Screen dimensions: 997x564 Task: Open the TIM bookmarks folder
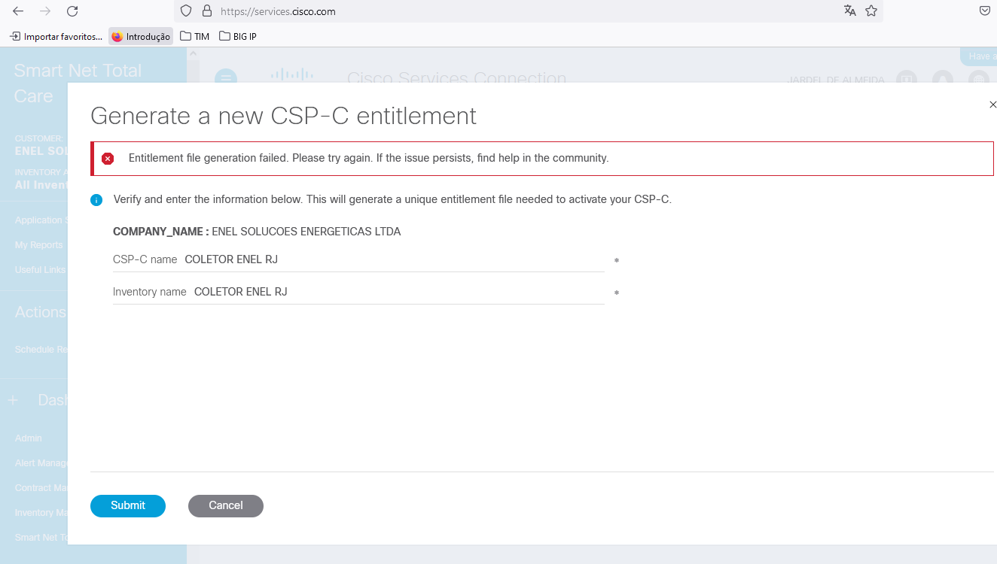point(194,35)
